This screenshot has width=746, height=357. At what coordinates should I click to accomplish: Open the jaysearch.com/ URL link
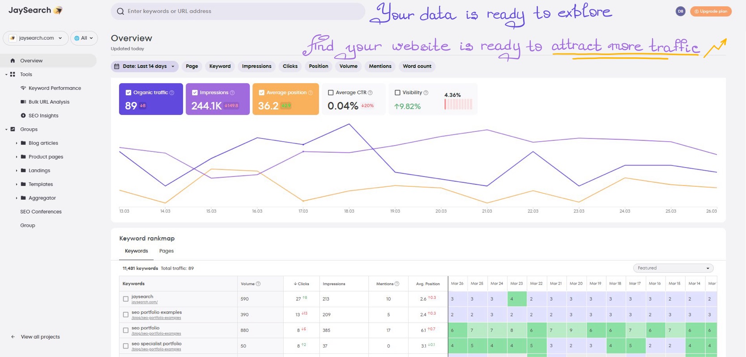(145, 302)
